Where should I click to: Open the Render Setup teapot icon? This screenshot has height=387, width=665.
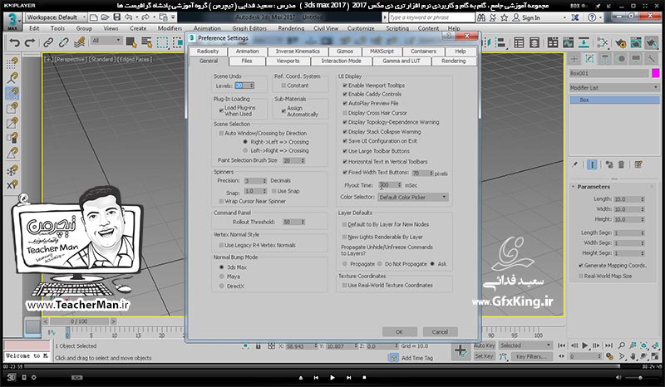coord(621,42)
